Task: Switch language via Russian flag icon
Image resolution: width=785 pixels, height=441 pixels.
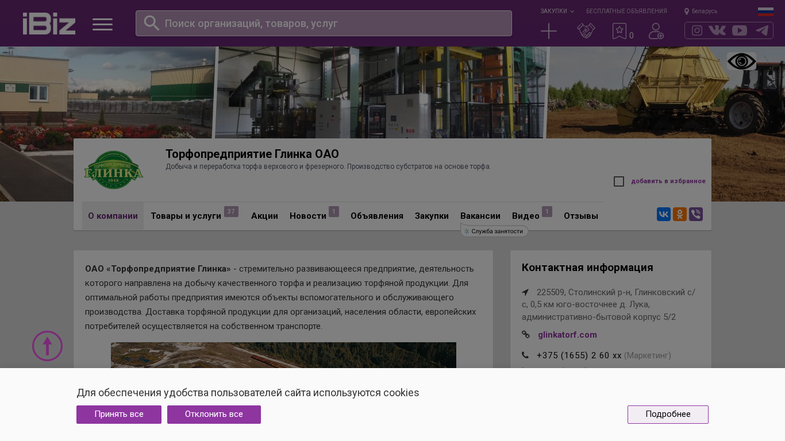Action: point(765,11)
